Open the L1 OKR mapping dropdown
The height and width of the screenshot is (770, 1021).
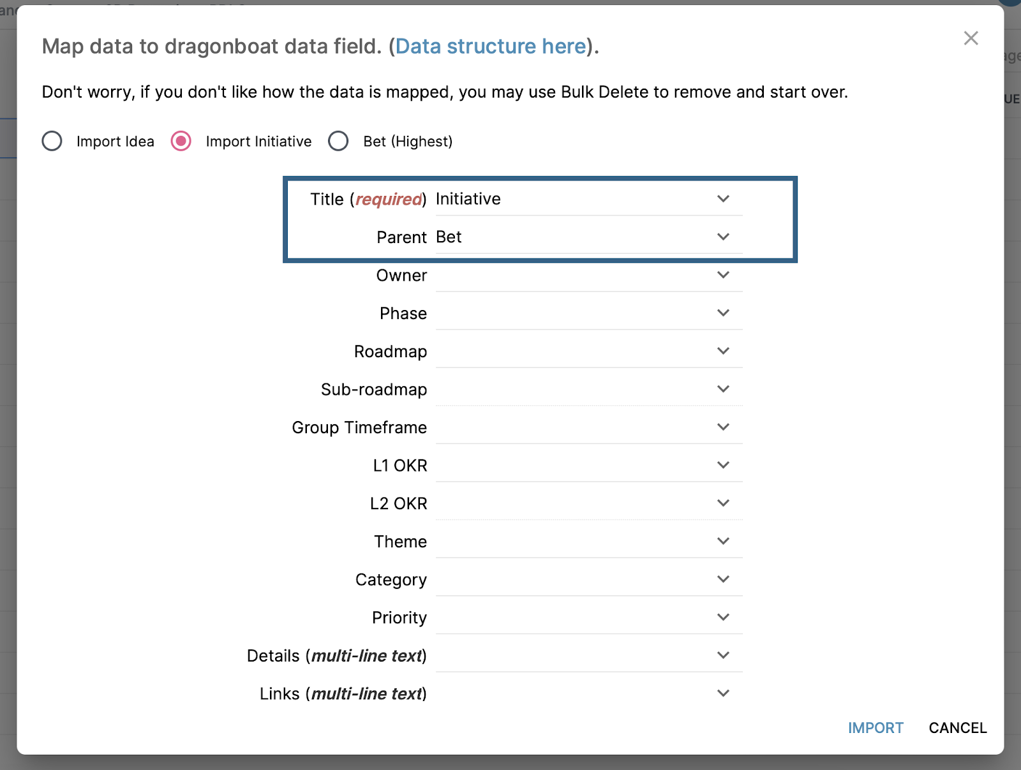coord(589,466)
